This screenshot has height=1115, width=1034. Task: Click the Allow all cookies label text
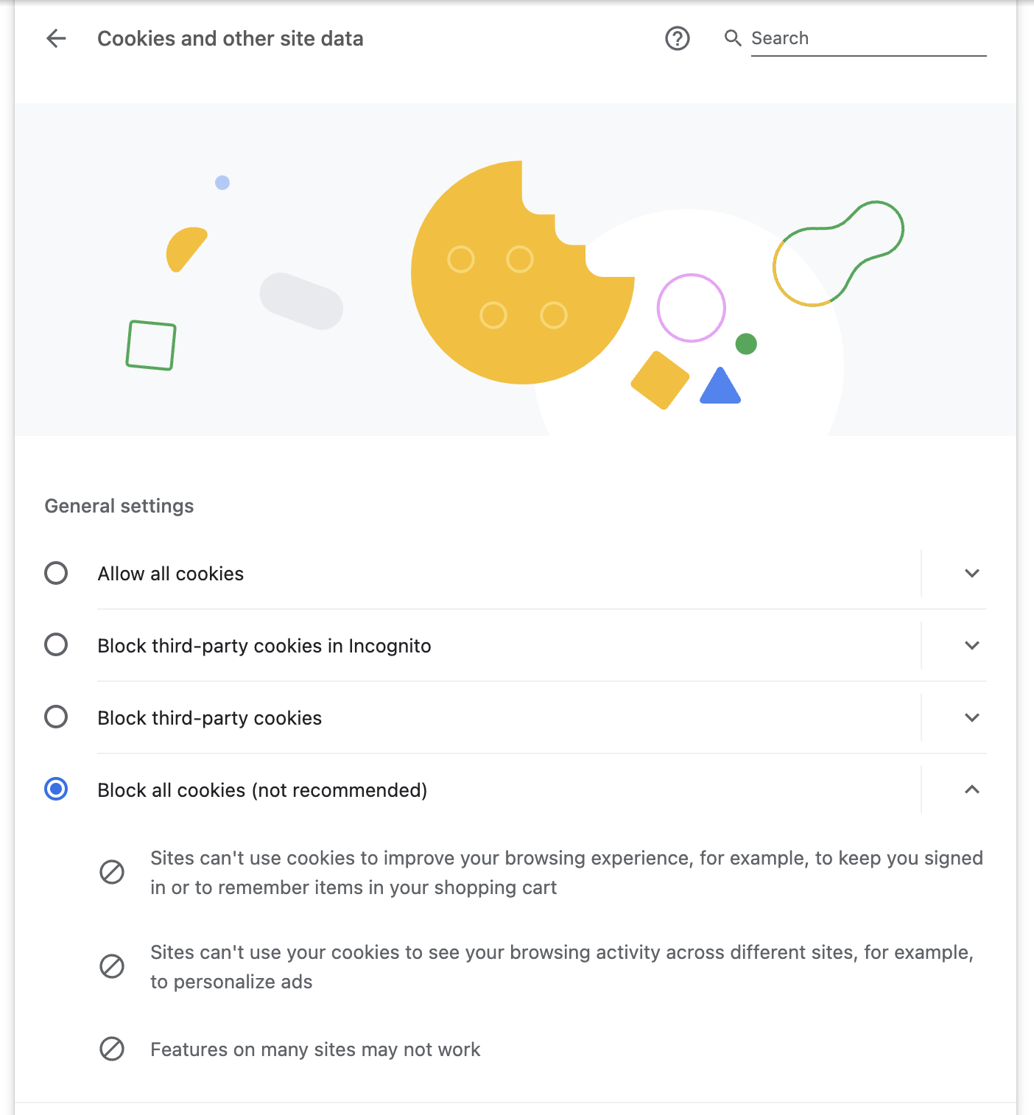[171, 574]
